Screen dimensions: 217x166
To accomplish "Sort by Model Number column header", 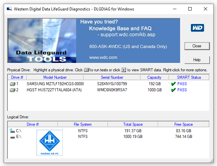I will coord(55,77).
